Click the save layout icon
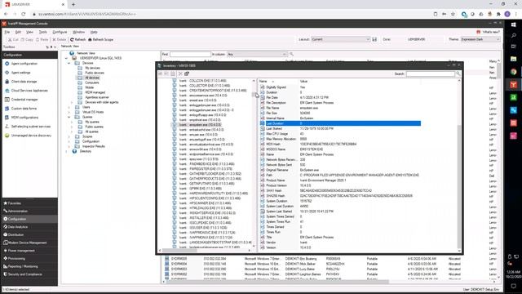Screen dimensions: 522x294 click(374, 39)
